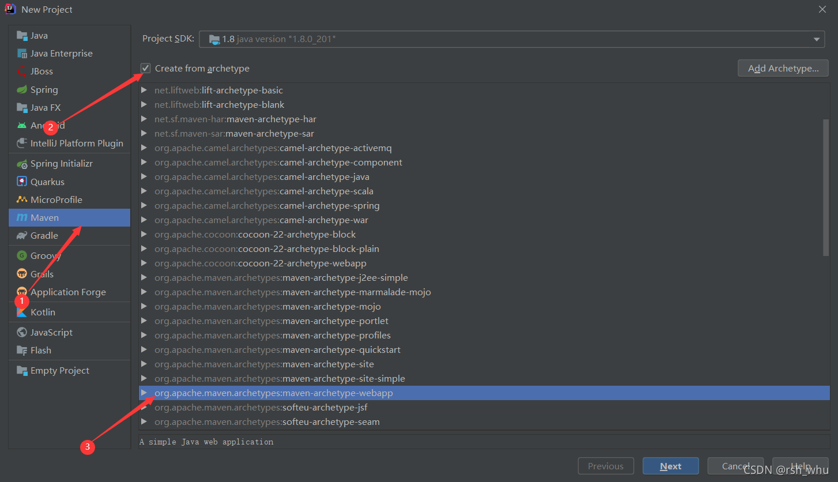Select maven-archetype-sar archetype
Screen dimensions: 838x482
coord(484,133)
